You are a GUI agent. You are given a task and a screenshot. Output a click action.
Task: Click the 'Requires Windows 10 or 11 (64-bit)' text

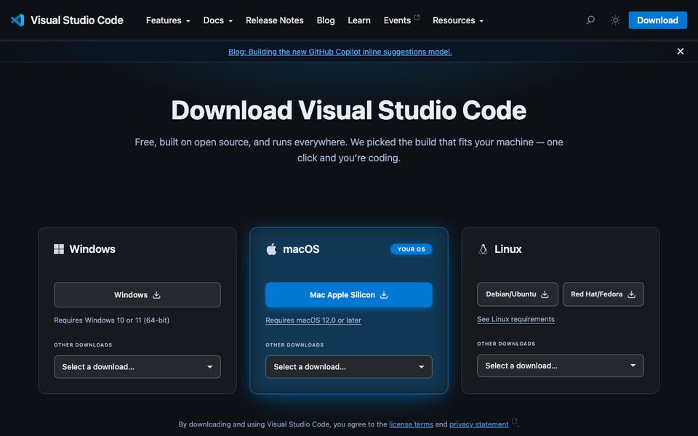[112, 320]
